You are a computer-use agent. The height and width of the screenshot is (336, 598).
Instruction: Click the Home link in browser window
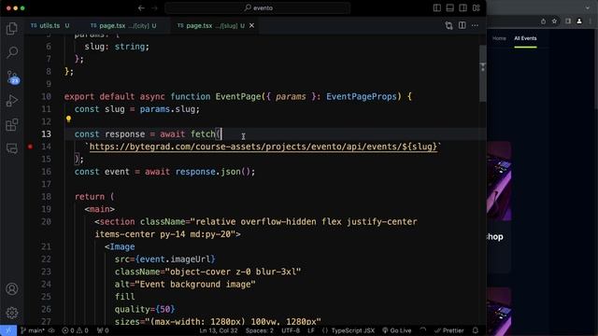pyautogui.click(x=499, y=38)
